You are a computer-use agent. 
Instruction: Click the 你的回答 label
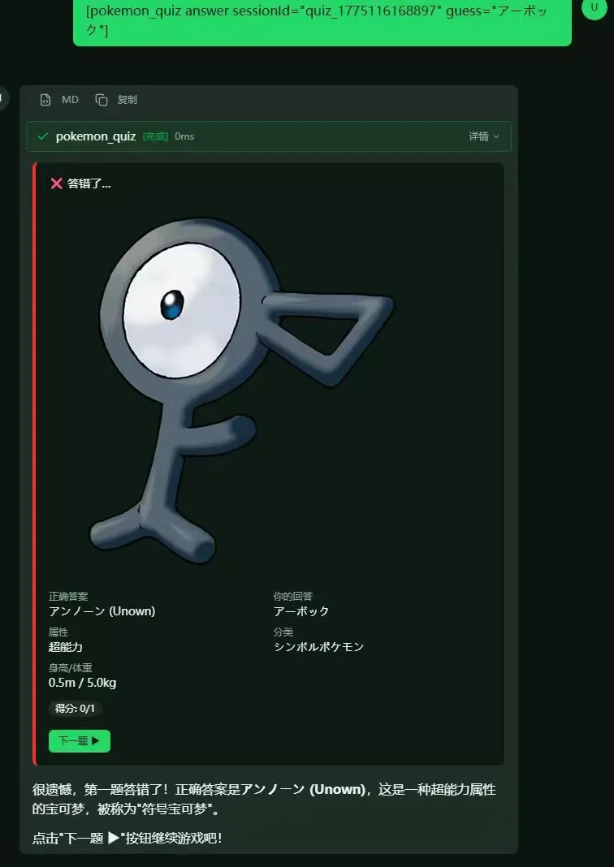pyautogui.click(x=293, y=596)
